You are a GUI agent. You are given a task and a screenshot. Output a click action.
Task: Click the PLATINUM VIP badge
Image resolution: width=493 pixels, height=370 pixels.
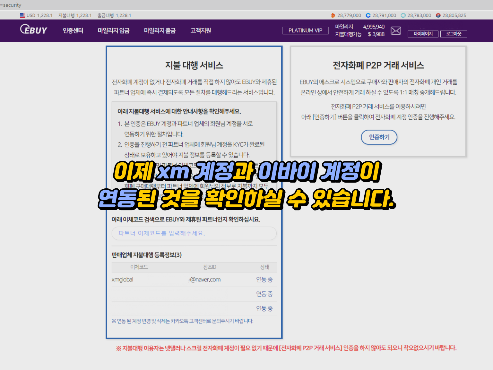[x=305, y=30]
